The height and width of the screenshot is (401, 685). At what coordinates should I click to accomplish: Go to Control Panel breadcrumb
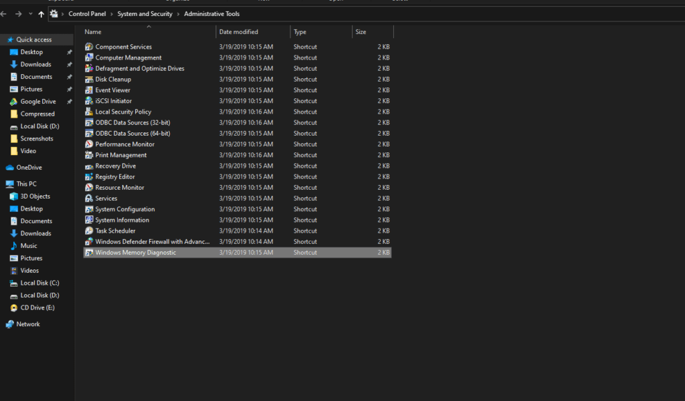click(87, 14)
